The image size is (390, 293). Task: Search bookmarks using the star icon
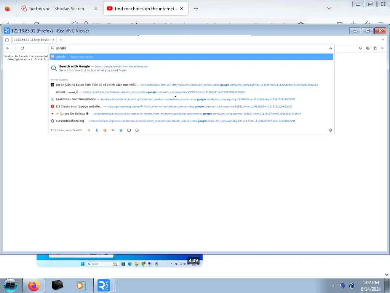coord(121,130)
